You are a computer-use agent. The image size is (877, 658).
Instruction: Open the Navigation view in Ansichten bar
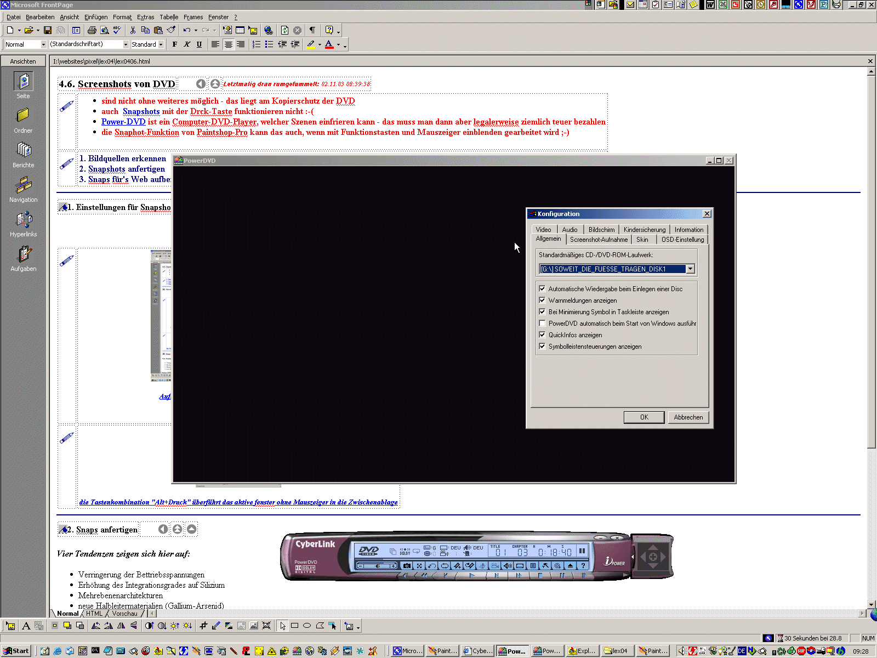tap(23, 189)
